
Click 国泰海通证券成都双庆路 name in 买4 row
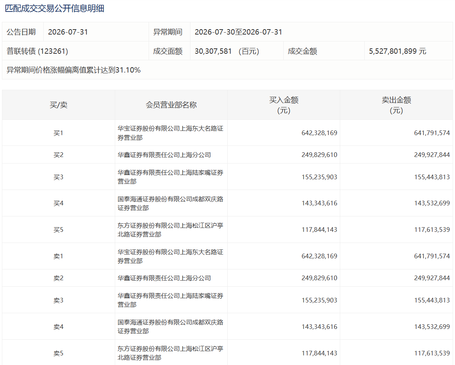point(170,203)
